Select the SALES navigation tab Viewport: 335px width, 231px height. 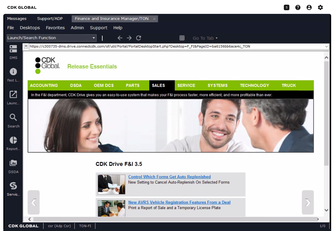(x=162, y=85)
